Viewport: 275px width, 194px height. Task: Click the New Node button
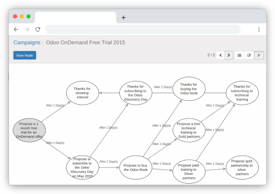pyautogui.click(x=25, y=55)
